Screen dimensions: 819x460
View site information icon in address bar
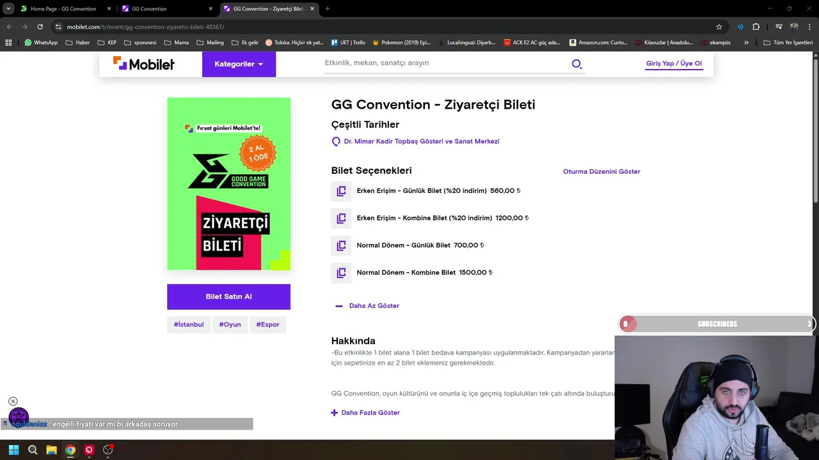coord(58,27)
